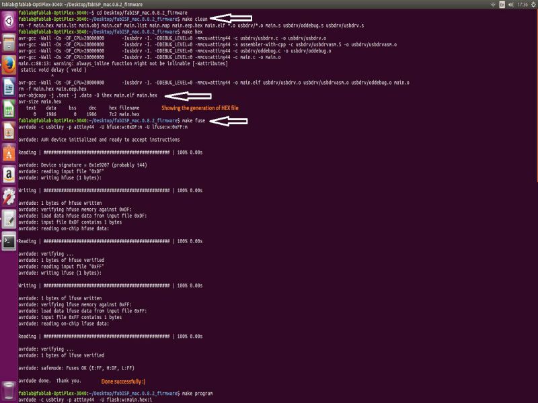
Task: Click 'input file 0xFF contains 1 bytes' line
Action: 70,317
